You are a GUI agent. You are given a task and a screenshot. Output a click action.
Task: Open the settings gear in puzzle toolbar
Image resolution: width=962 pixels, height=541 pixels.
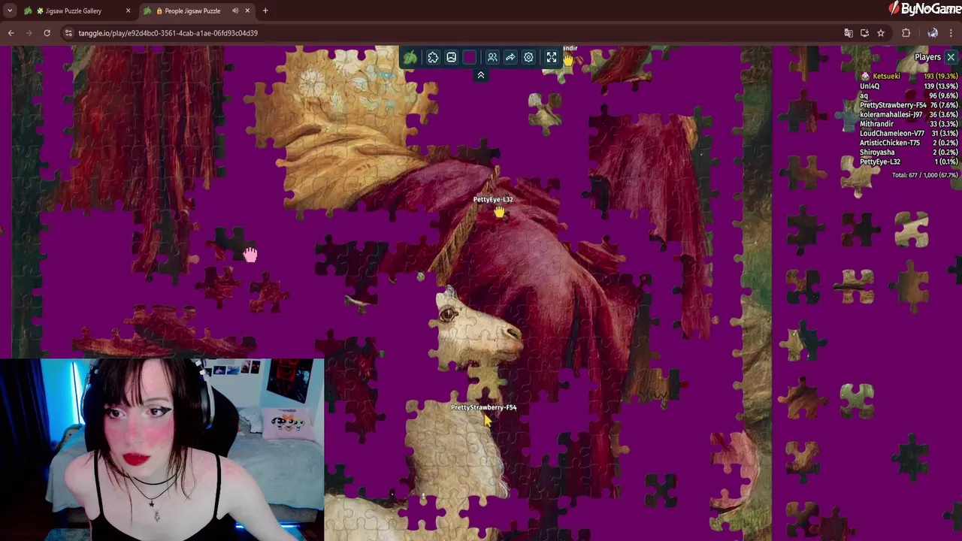528,57
